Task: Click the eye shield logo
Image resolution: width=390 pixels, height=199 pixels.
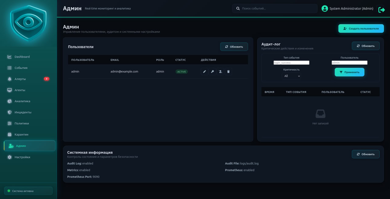Action: click(x=28, y=23)
